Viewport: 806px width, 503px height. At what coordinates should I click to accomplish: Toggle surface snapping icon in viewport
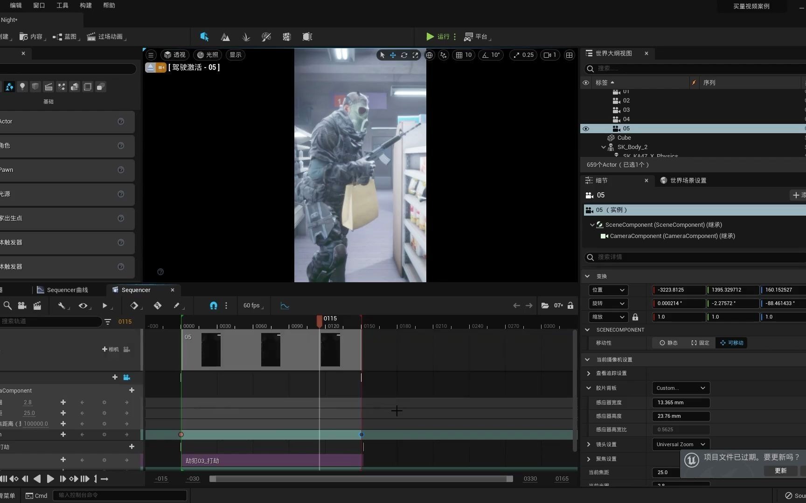click(x=444, y=55)
